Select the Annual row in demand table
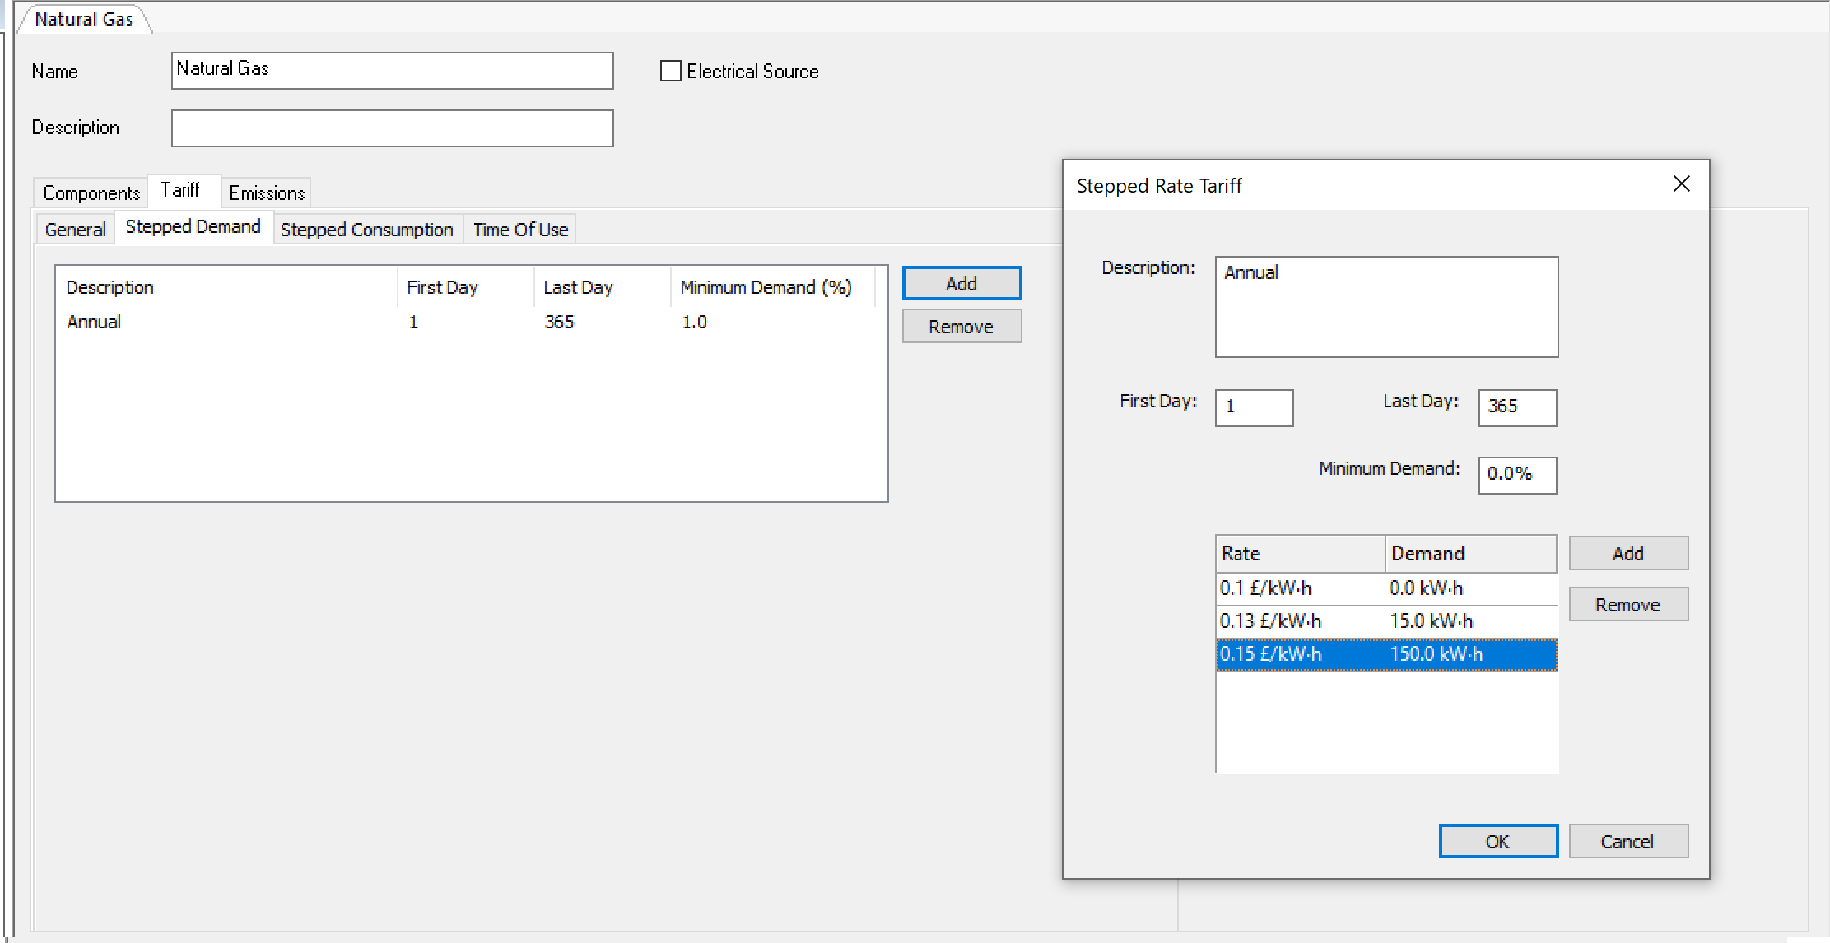Image resolution: width=1830 pixels, height=943 pixels. coord(468,321)
